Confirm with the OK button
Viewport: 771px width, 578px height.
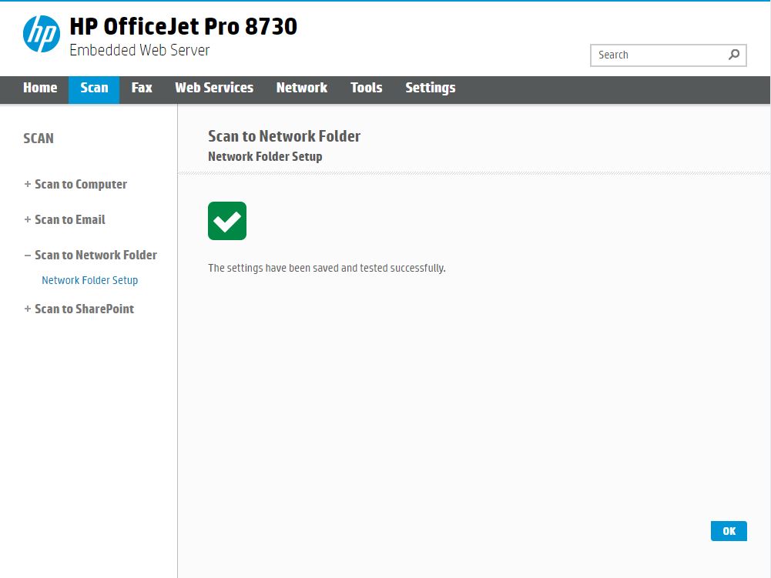click(x=729, y=531)
